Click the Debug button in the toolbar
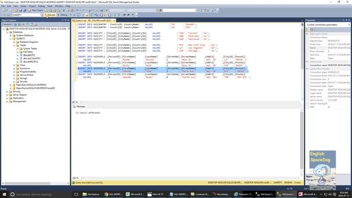This screenshot has width=352, height=198. [x=62, y=15]
